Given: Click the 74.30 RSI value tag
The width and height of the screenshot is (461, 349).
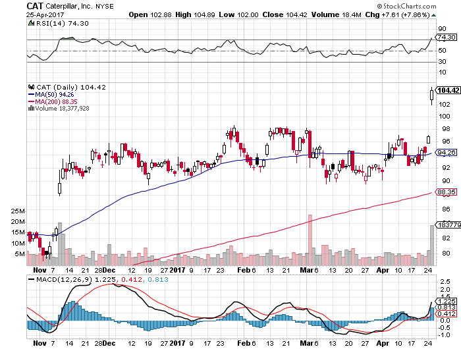Looking at the screenshot, I should [446, 38].
